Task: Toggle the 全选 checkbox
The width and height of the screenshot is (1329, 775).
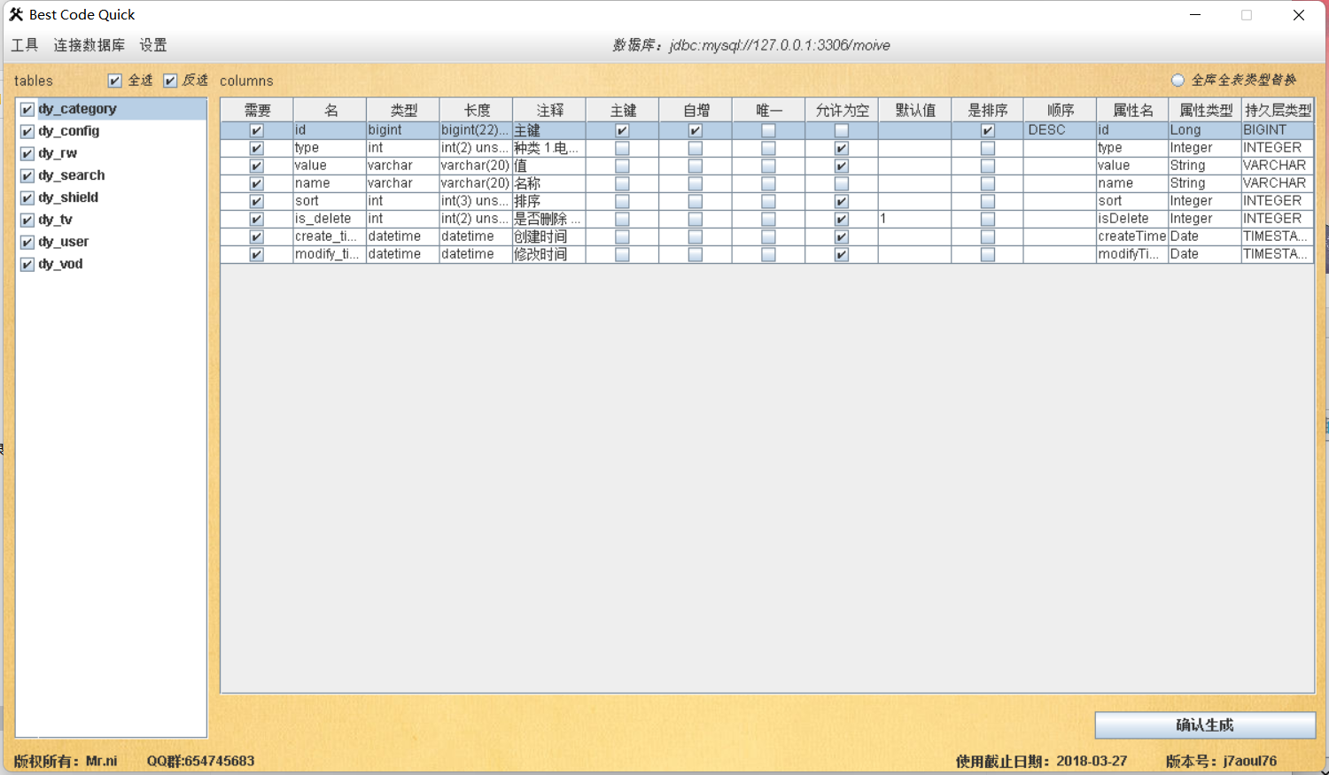Action: point(115,81)
